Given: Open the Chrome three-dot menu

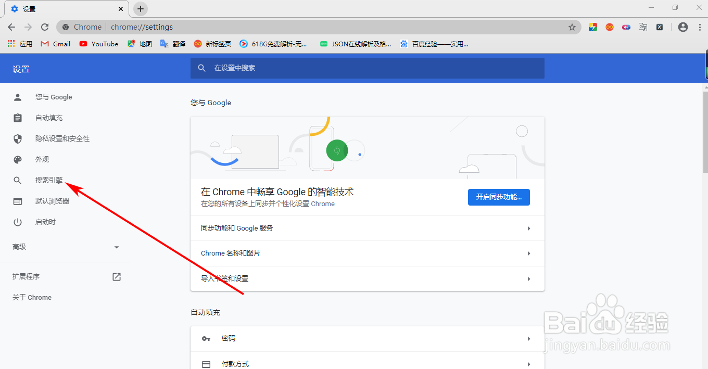Looking at the screenshot, I should [699, 27].
